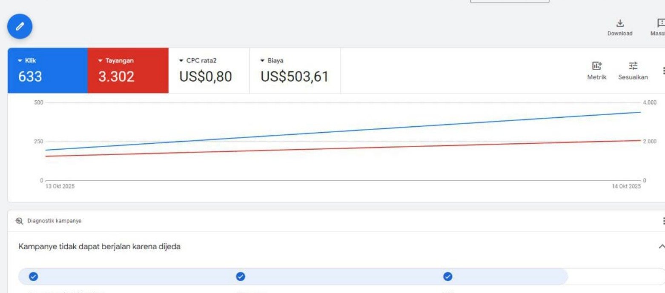665x293 pixels.
Task: Click the Diagnostik kampanye magnifier icon
Action: [19, 221]
